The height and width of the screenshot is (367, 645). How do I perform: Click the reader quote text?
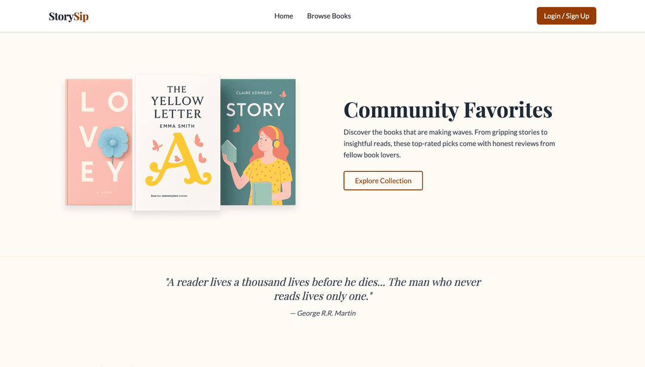[x=323, y=288]
